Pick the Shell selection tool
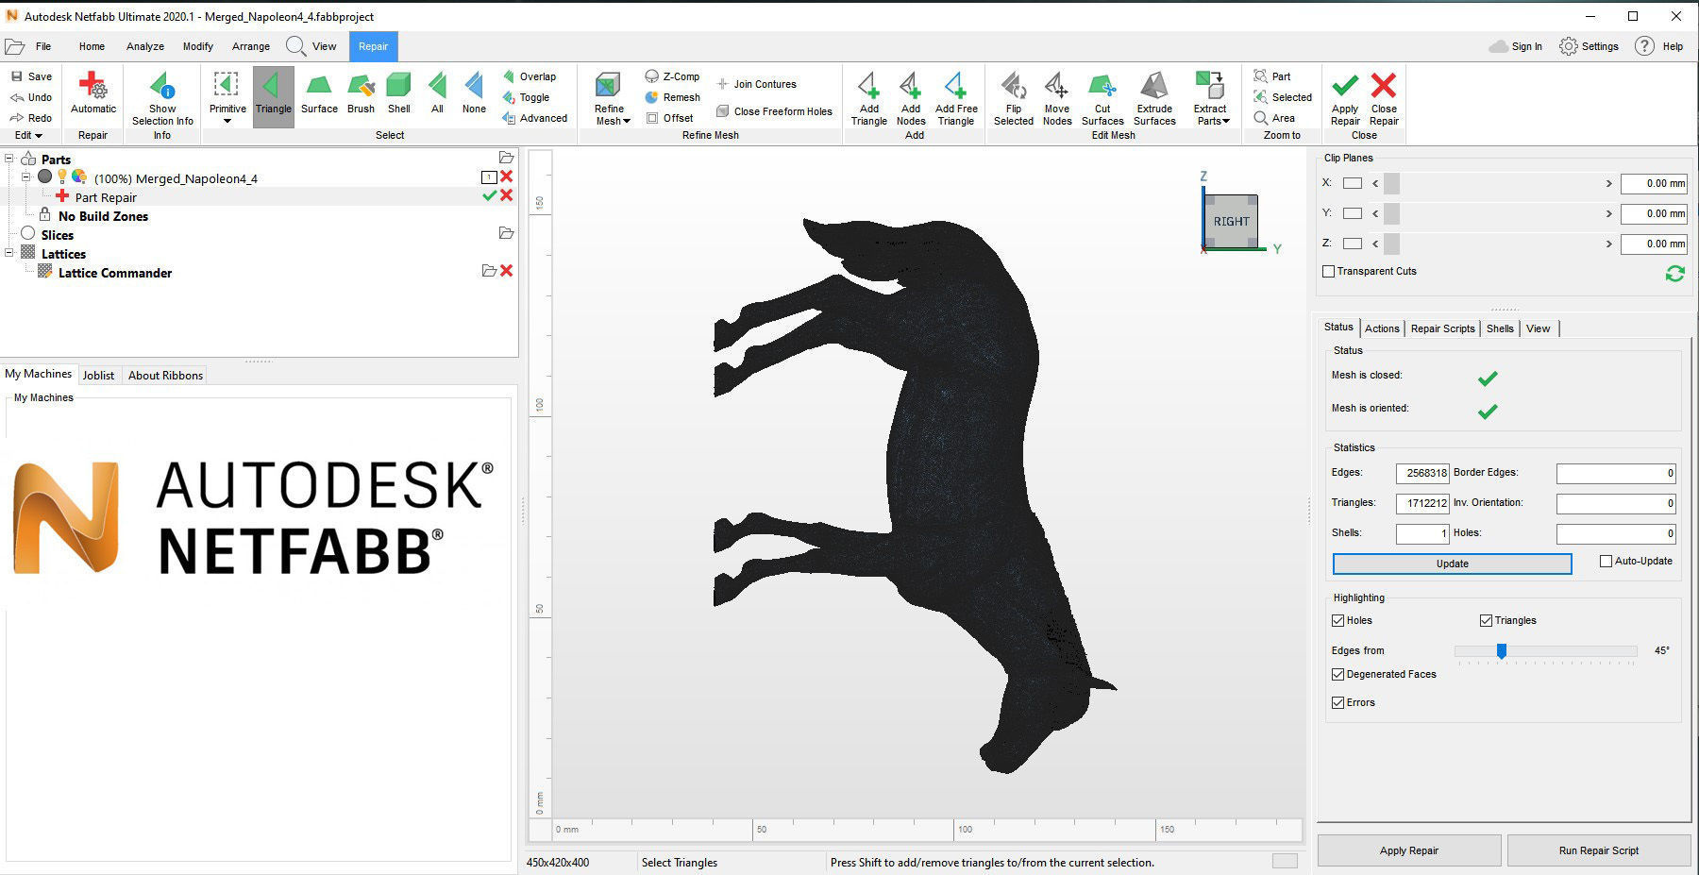This screenshot has height=875, width=1699. 399,93
